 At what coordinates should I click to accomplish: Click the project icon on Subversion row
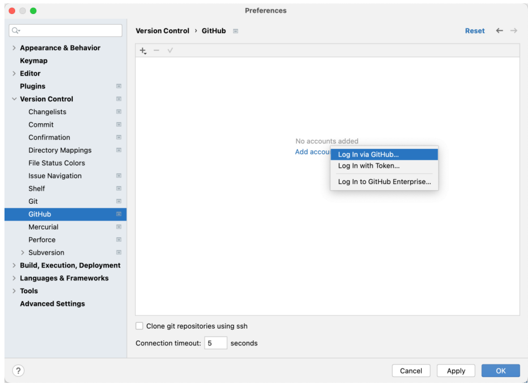click(x=119, y=252)
